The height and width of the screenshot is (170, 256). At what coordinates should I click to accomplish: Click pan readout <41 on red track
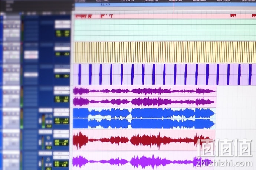click(x=62, y=144)
